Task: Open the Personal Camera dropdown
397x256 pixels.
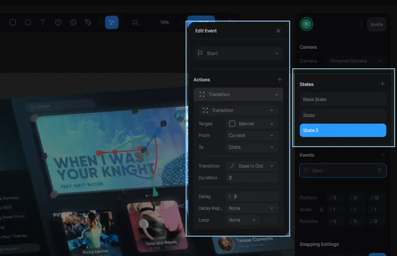Action: pyautogui.click(x=355, y=61)
